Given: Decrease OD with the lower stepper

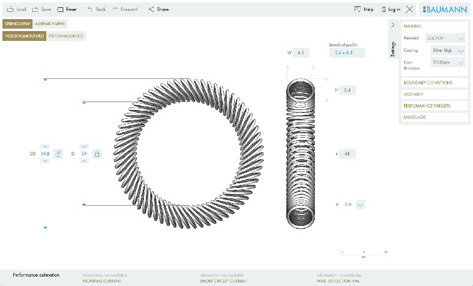Looking at the screenshot, I should (x=45, y=161).
